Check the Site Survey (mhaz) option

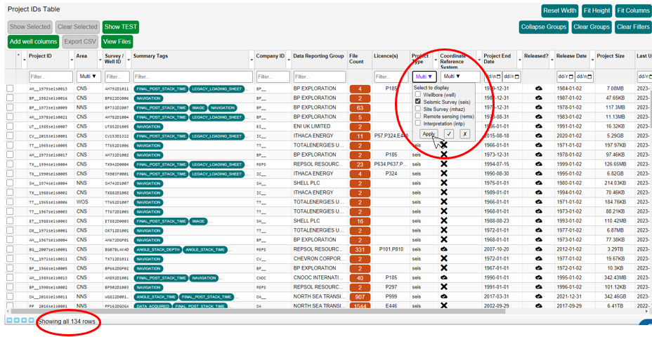[x=417, y=109]
